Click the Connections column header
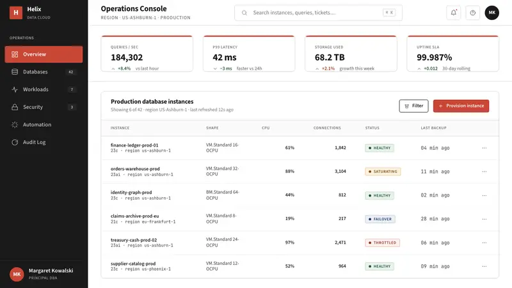This screenshot has width=512, height=288. [327, 128]
